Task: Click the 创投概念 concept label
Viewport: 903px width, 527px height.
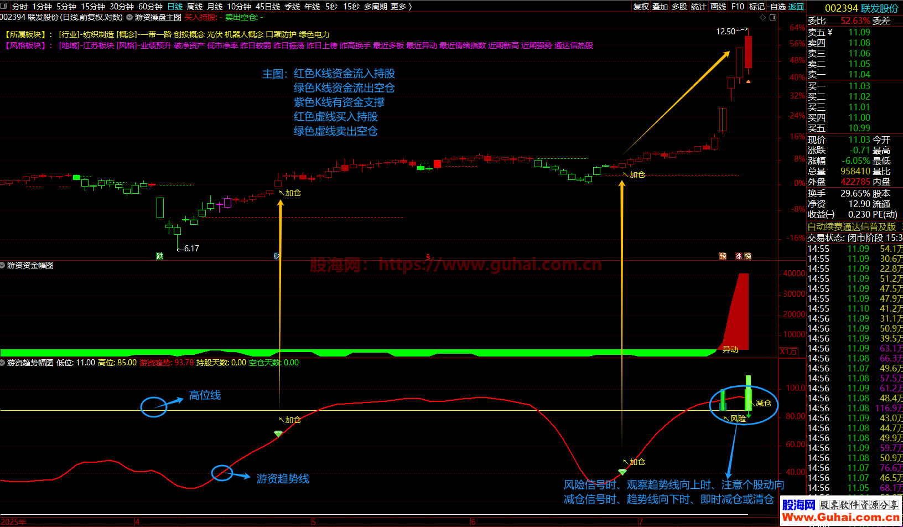Action: pos(189,34)
